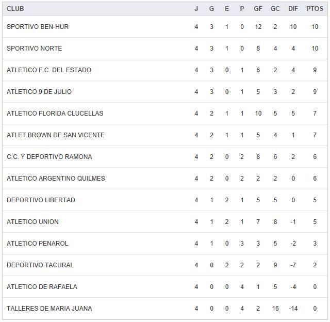Click the PTOS column header
Viewport: 330px width, 322px height.
315,9
